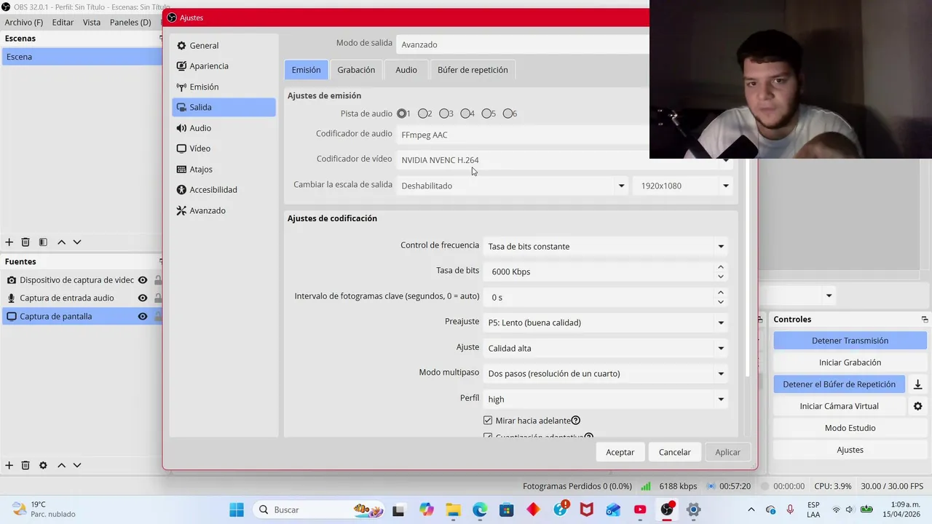Open the Editar menu
932x524 pixels.
click(x=63, y=23)
